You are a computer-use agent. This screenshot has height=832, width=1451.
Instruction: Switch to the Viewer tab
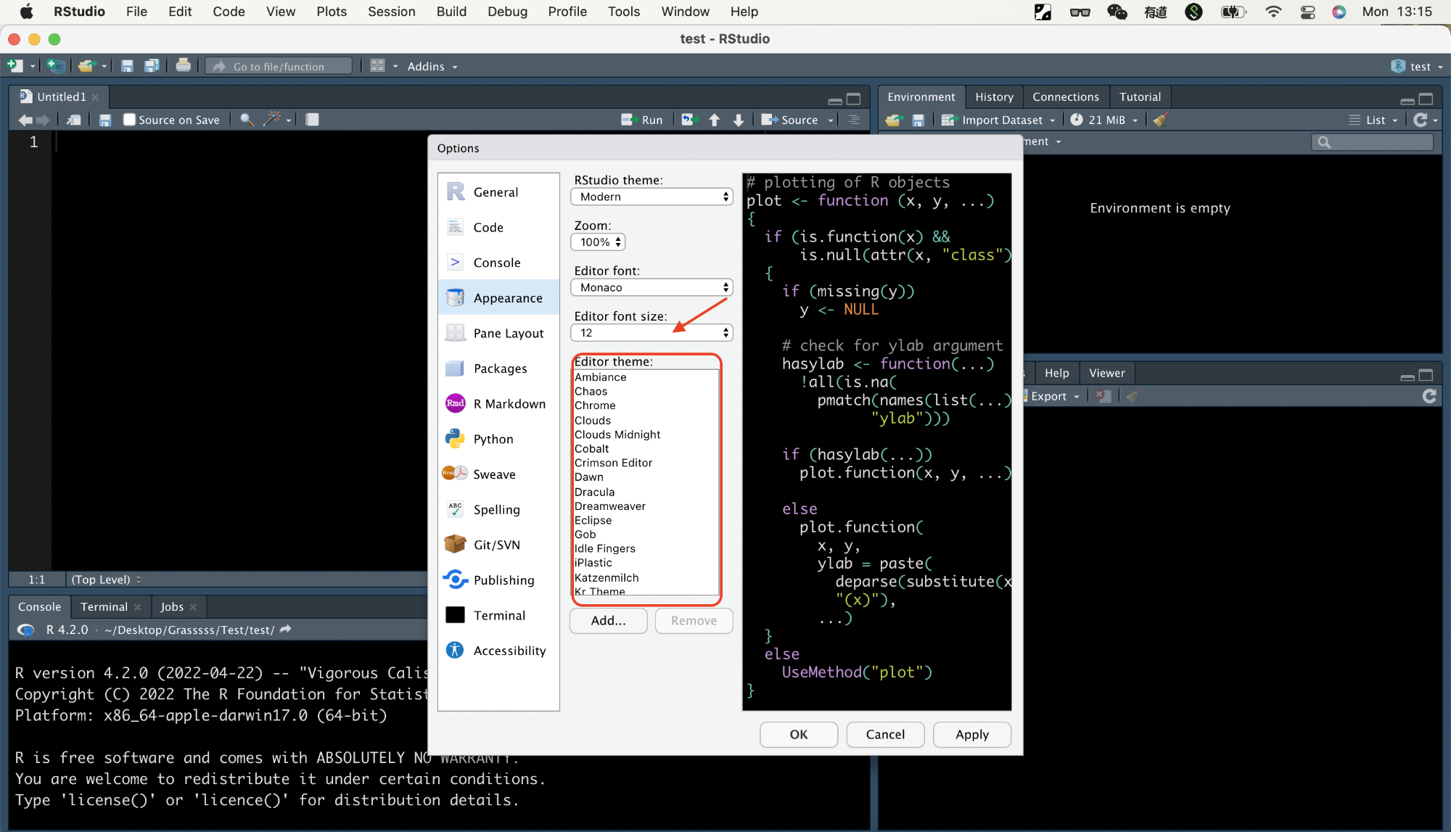click(x=1106, y=373)
